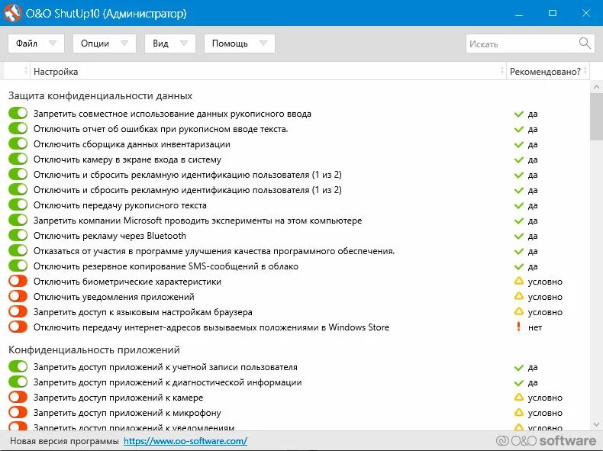Click the sort arrows in Настройка column header
The height and width of the screenshot is (451, 603).
tap(501, 71)
